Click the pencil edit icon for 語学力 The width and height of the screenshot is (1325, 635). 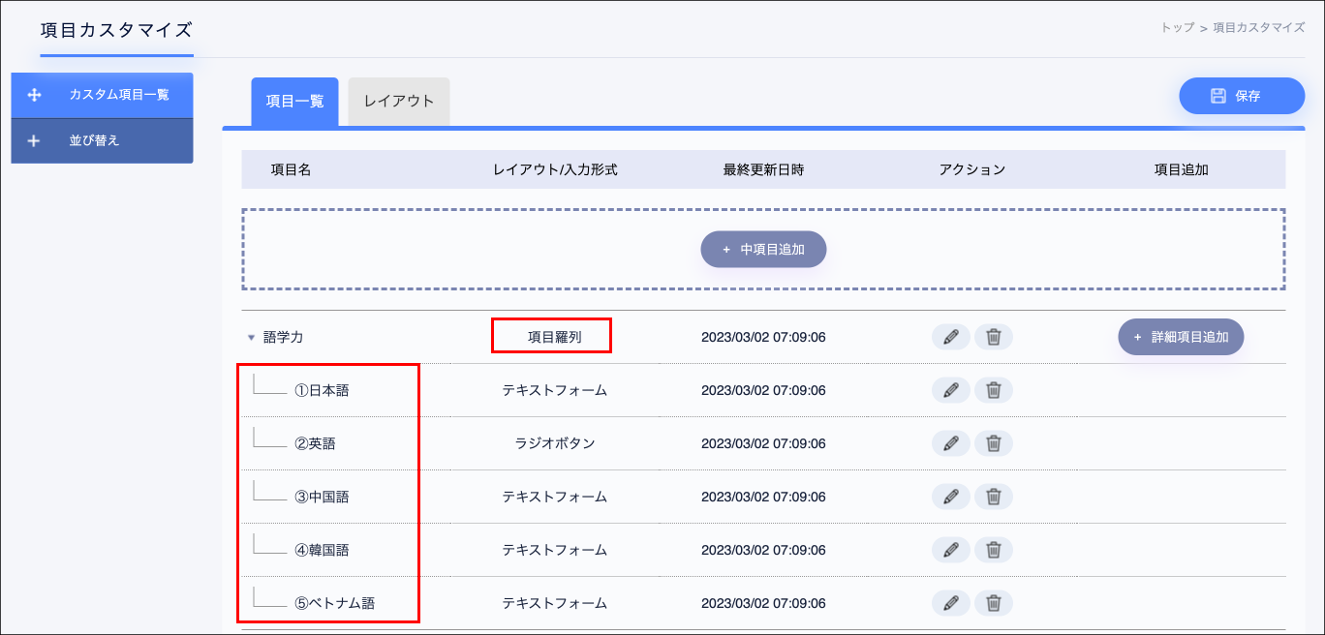(950, 337)
